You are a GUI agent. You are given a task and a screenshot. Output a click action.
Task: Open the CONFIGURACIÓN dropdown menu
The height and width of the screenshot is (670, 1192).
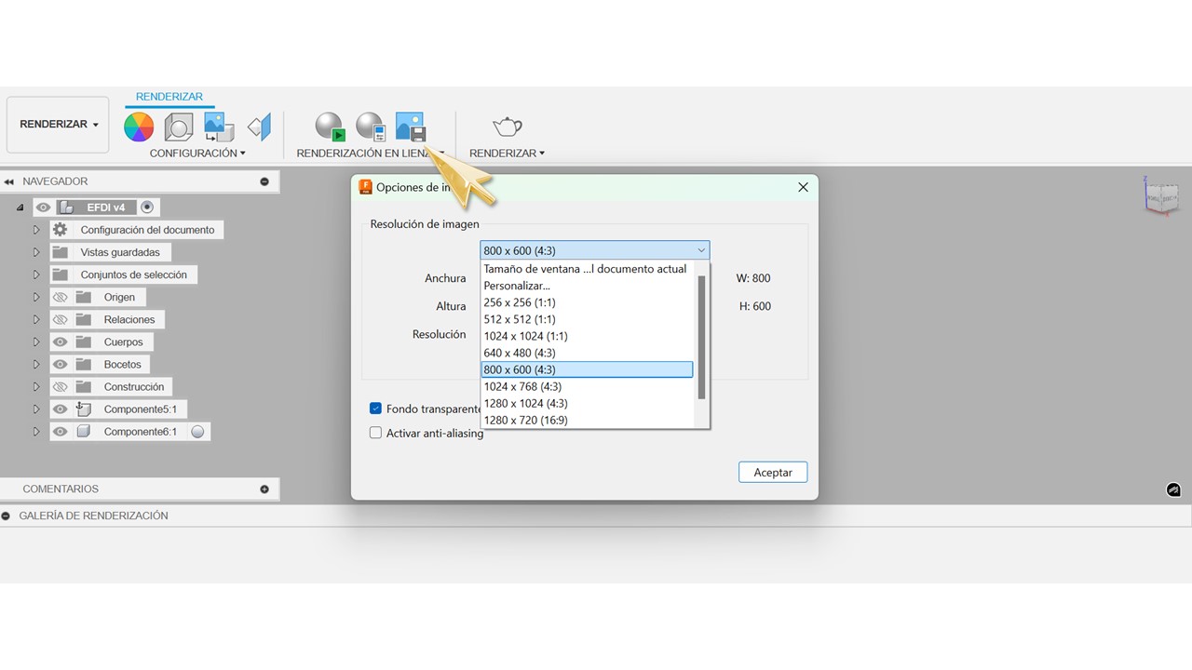tap(197, 153)
